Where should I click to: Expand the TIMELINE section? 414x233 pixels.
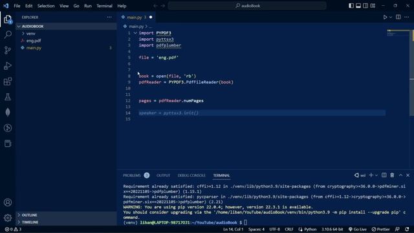[x=67, y=222]
